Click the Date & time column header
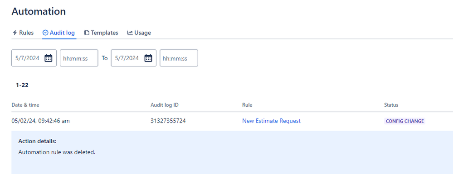 25,105
